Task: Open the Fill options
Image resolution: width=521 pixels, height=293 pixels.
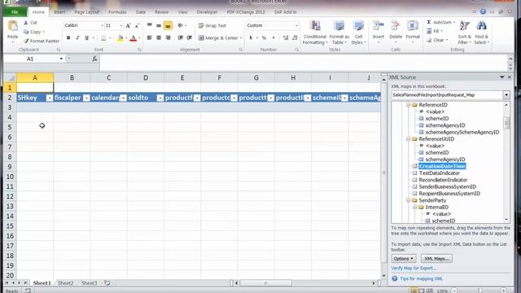Action: (x=435, y=31)
